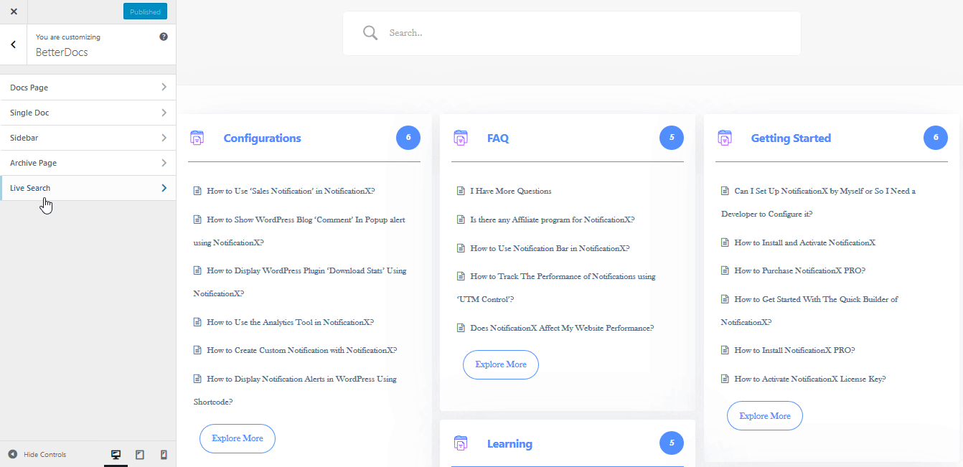Click the FAQ count badge showing 5
The height and width of the screenshot is (467, 963).
pos(672,138)
